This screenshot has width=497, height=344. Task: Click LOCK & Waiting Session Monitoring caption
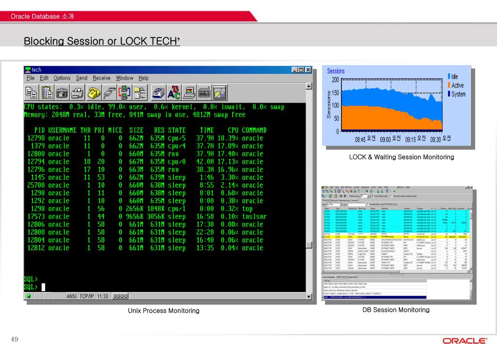coord(402,157)
